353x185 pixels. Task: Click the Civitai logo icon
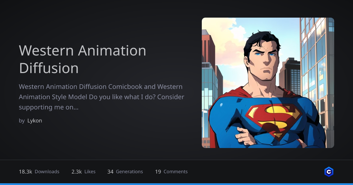coord(329,172)
